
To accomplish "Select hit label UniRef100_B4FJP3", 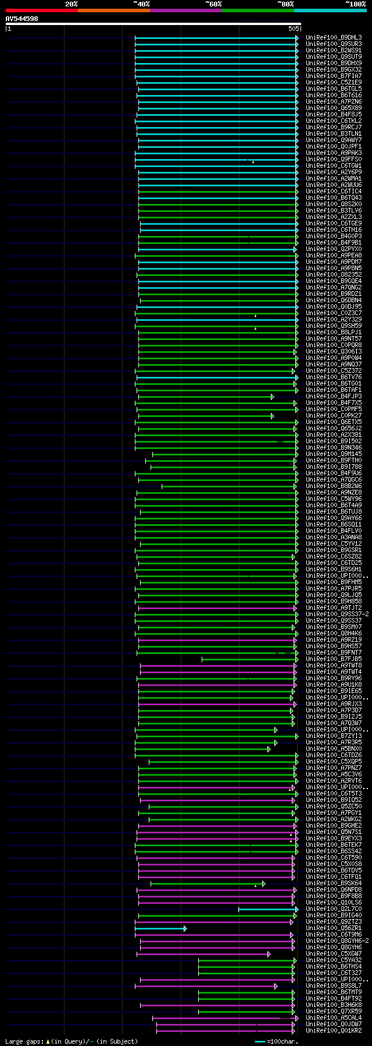I will pyautogui.click(x=334, y=397).
